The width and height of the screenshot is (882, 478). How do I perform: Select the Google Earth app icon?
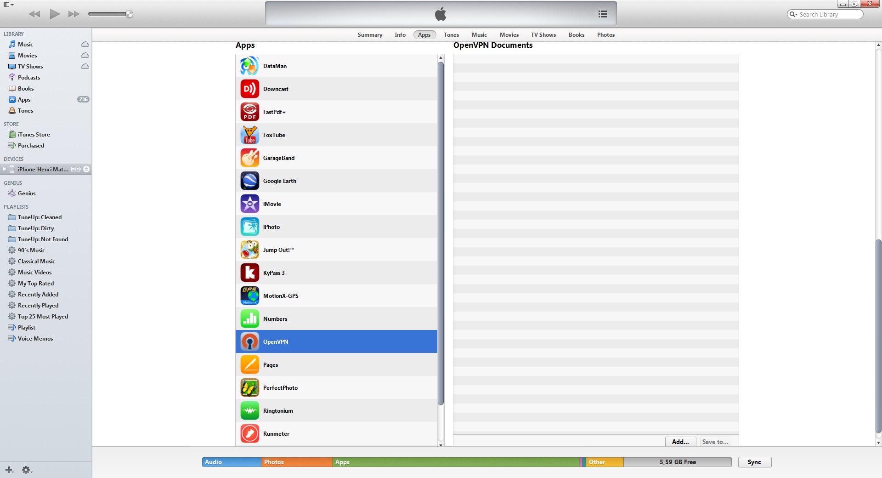pos(249,181)
